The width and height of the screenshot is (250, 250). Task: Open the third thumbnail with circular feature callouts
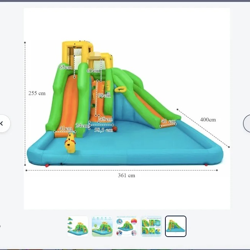point(127,226)
